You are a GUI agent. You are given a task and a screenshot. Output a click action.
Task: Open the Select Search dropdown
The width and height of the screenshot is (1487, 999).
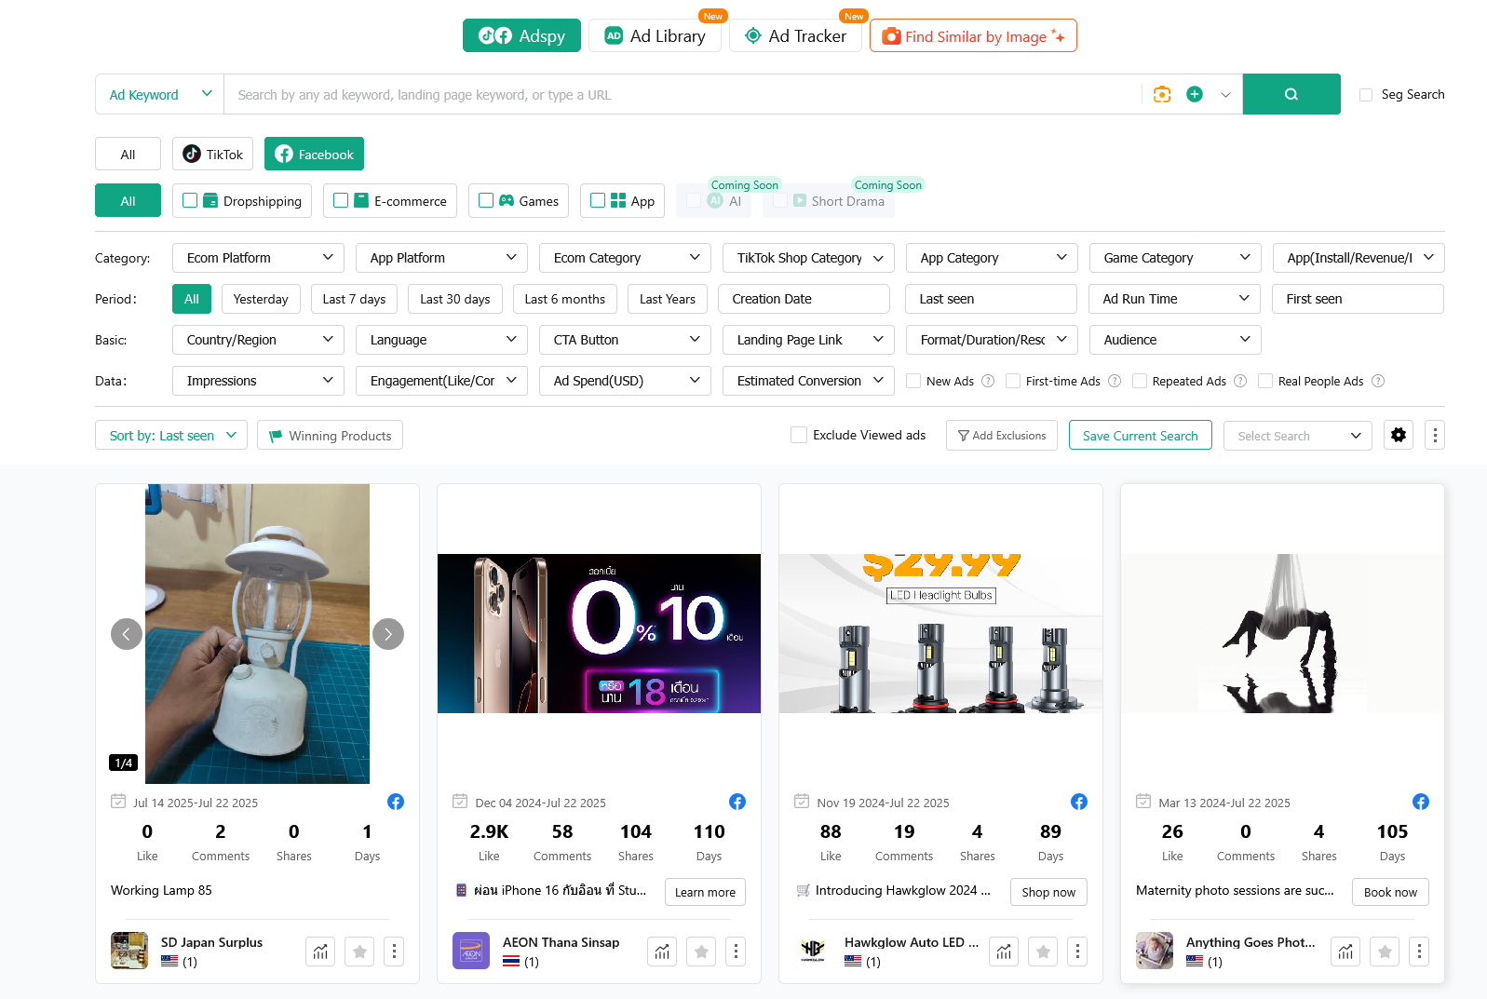[1298, 435]
